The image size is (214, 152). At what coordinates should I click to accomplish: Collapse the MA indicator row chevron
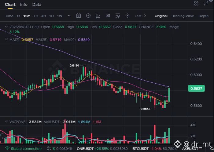click(6, 39)
